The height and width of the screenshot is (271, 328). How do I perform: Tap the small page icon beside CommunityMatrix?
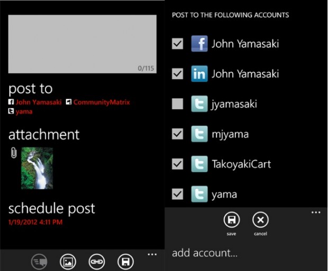[69, 102]
